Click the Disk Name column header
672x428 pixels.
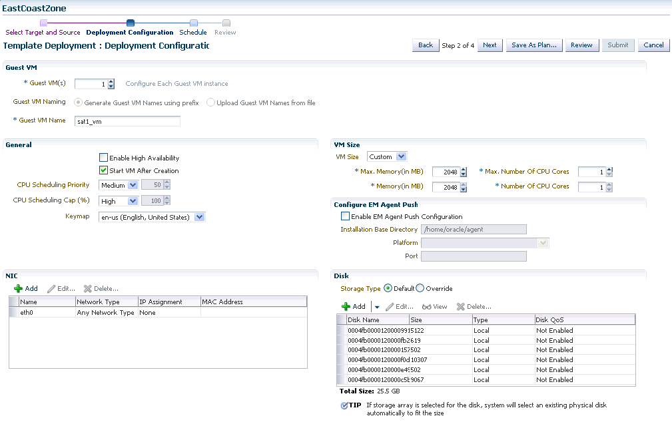click(378, 320)
